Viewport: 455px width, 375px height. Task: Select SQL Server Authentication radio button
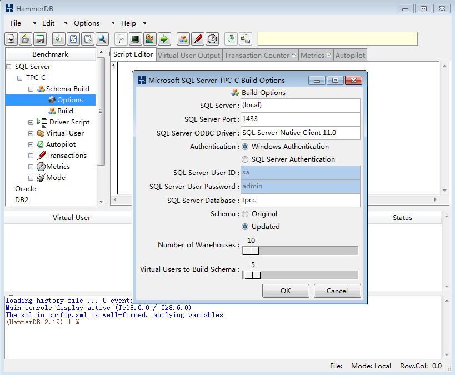245,159
